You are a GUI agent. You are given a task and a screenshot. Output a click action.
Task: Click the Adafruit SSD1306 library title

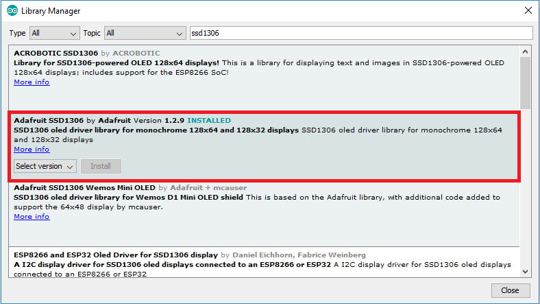click(x=49, y=120)
